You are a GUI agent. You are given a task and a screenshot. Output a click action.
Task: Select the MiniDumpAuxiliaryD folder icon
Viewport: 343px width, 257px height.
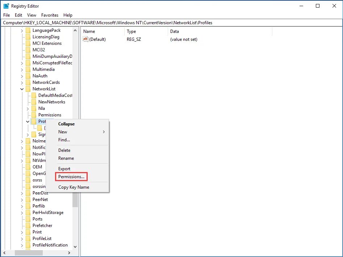pos(28,56)
